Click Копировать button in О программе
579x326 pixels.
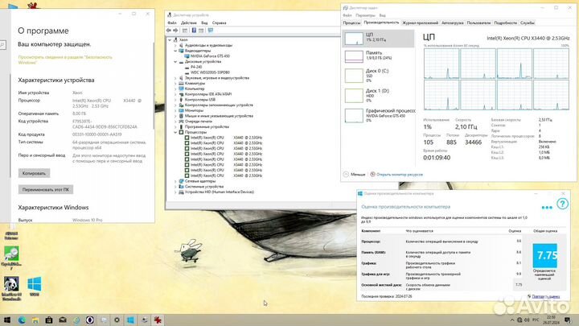tap(34, 173)
